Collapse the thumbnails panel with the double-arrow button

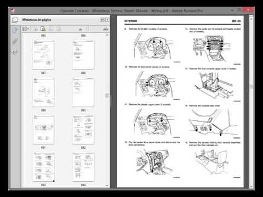pos(102,20)
